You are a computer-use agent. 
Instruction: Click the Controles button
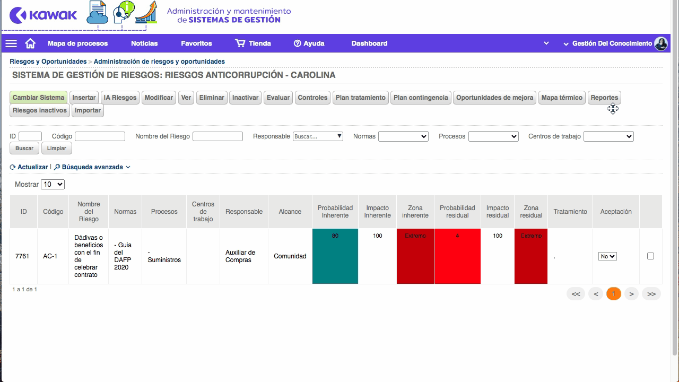coord(312,98)
